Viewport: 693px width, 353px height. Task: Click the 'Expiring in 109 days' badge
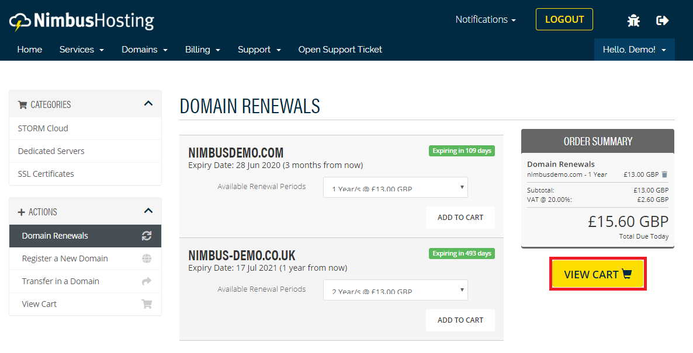[462, 151]
